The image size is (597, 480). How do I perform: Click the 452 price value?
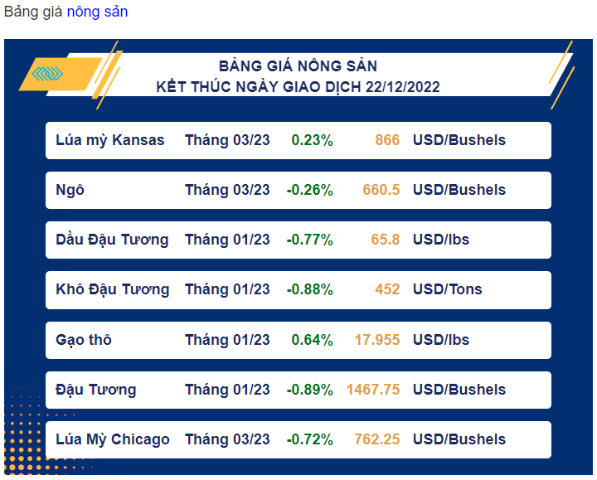tap(387, 289)
